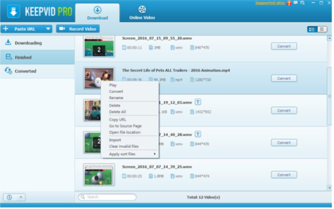Click the T icon beside Screen_14_40_28.wmv
The width and height of the screenshot is (334, 209).
coord(198,134)
